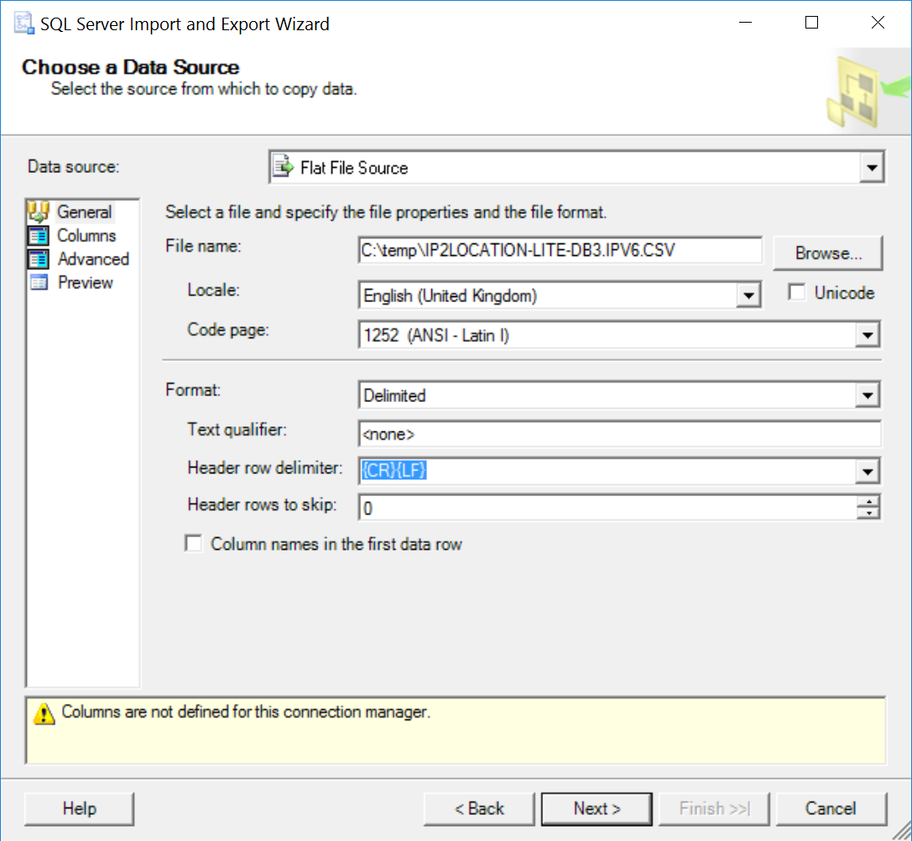Click the yellow warning icon
Viewport: 912px width, 841px height.
(43, 714)
